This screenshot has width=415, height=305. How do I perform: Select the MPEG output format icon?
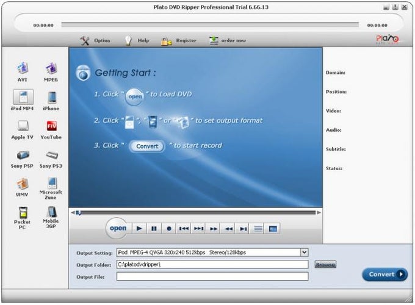(x=51, y=68)
